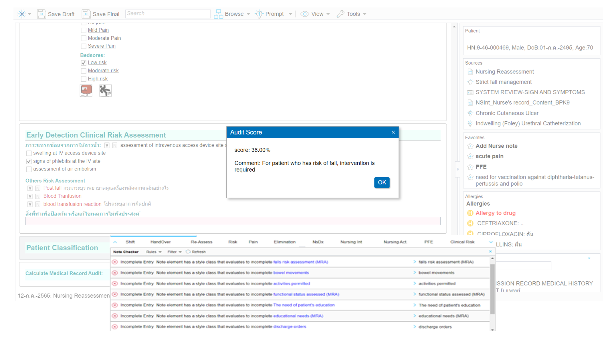Switch to the HandOver tab
The height and width of the screenshot is (339, 612).
[x=160, y=242]
